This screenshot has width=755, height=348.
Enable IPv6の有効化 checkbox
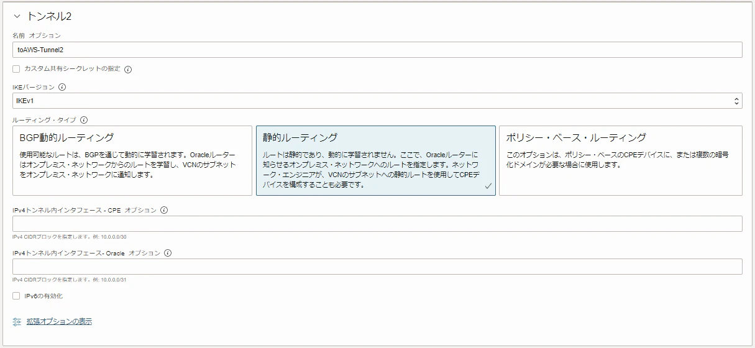click(16, 296)
